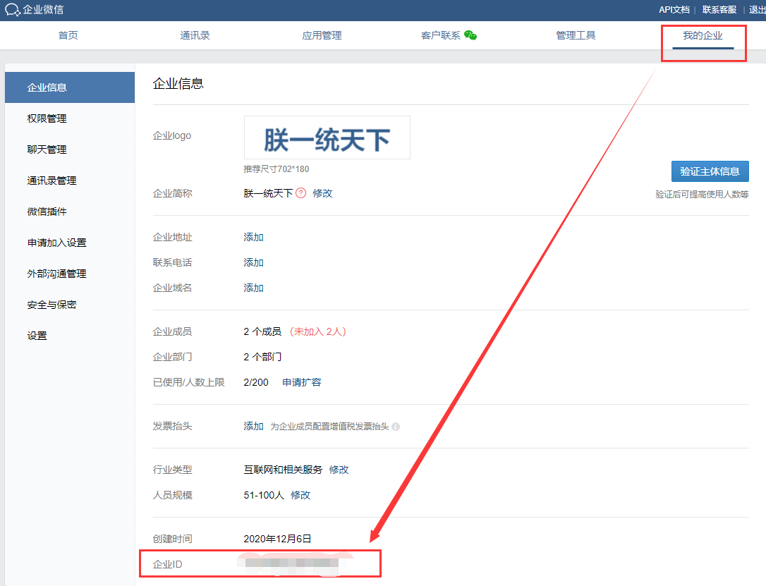Click the 2/200 usage value

pos(256,382)
